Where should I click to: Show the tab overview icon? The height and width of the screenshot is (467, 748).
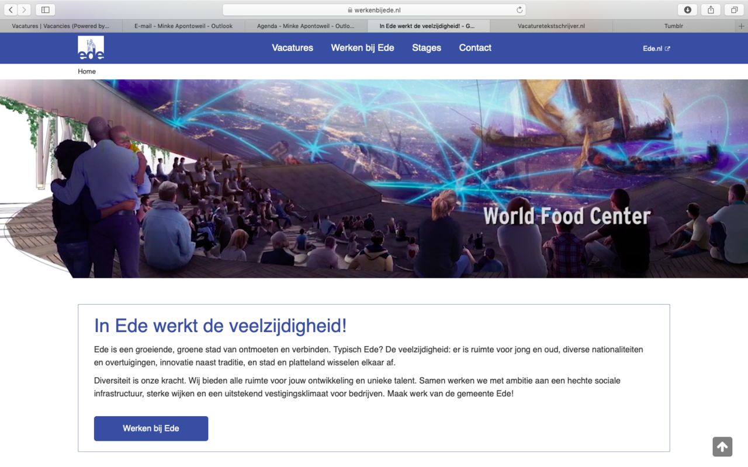pos(734,10)
